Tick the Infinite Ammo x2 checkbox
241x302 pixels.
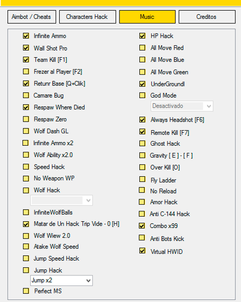[x=26, y=143]
